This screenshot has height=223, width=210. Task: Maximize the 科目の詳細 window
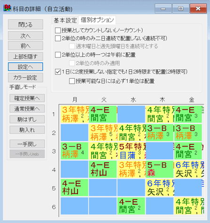click(x=180, y=8)
